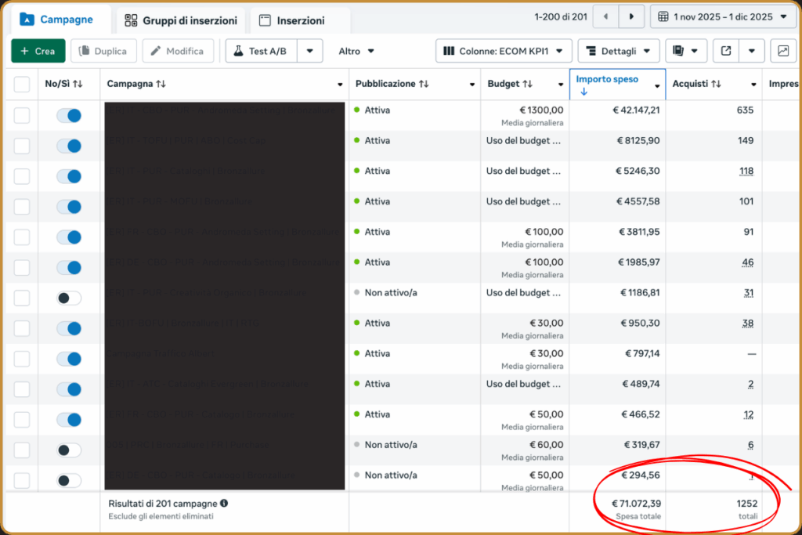Toggle on the € 319,67 inactive campaign
The height and width of the screenshot is (535, 802).
click(69, 450)
